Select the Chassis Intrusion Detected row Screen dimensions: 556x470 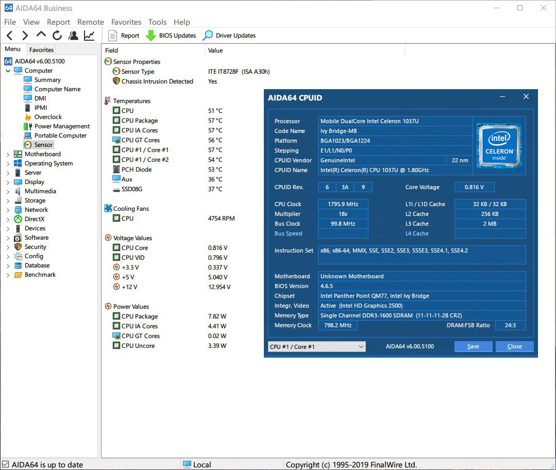(165, 81)
